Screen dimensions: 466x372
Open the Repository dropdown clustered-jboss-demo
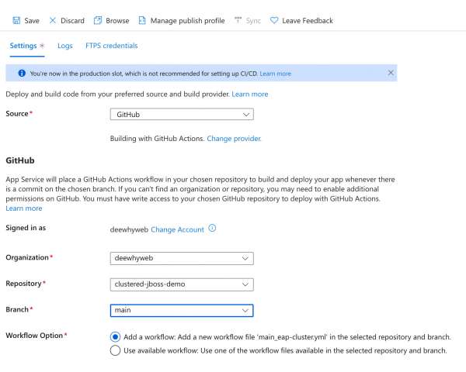(x=182, y=284)
